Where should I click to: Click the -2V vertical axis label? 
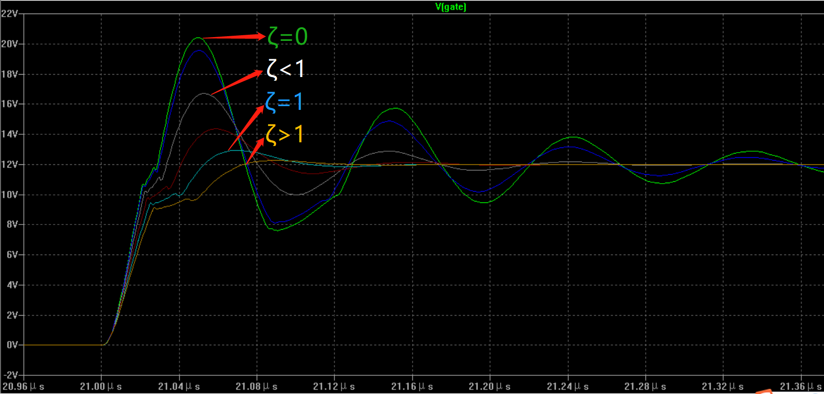point(10,375)
